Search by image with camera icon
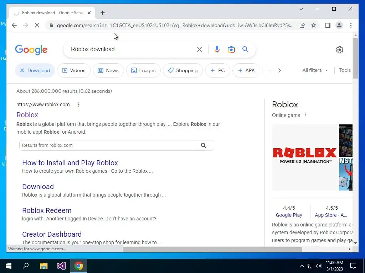The height and width of the screenshot is (273, 365). pos(231,49)
